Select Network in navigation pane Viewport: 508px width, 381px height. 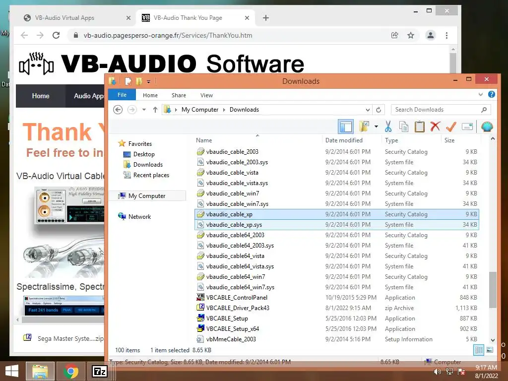pos(139,216)
